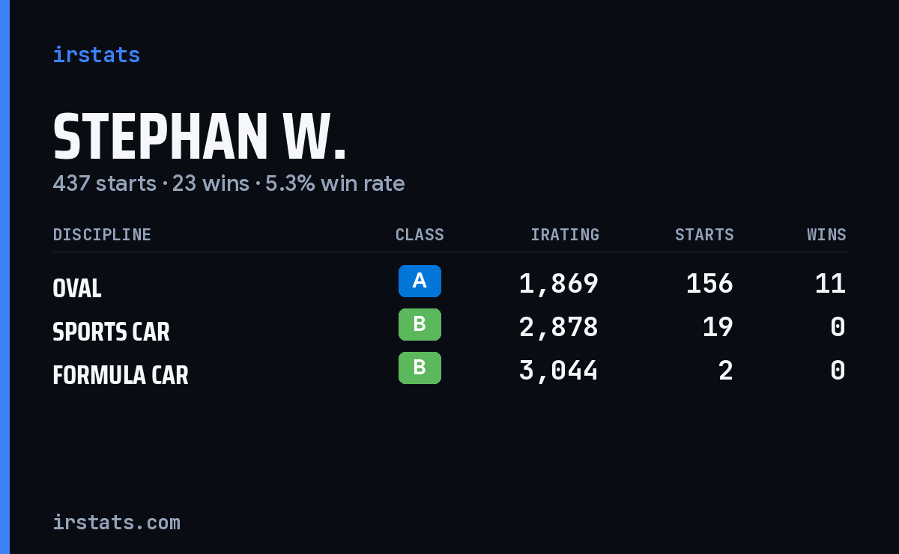Select the SPORTS CAR discipline row

click(449, 327)
